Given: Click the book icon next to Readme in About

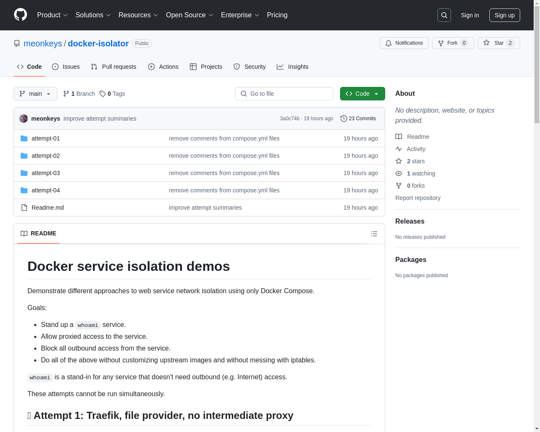Looking at the screenshot, I should coord(399,137).
